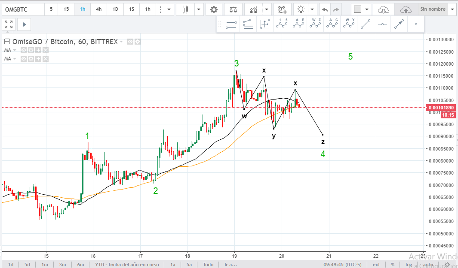Expand Ideas lightbulb dropdown arrow
Screen dimensions: 458x268
click(x=312, y=9)
